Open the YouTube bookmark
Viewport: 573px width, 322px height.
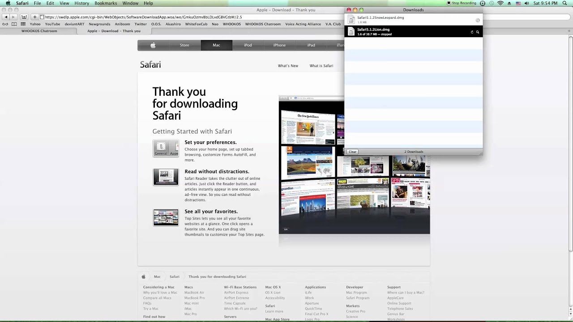52,24
